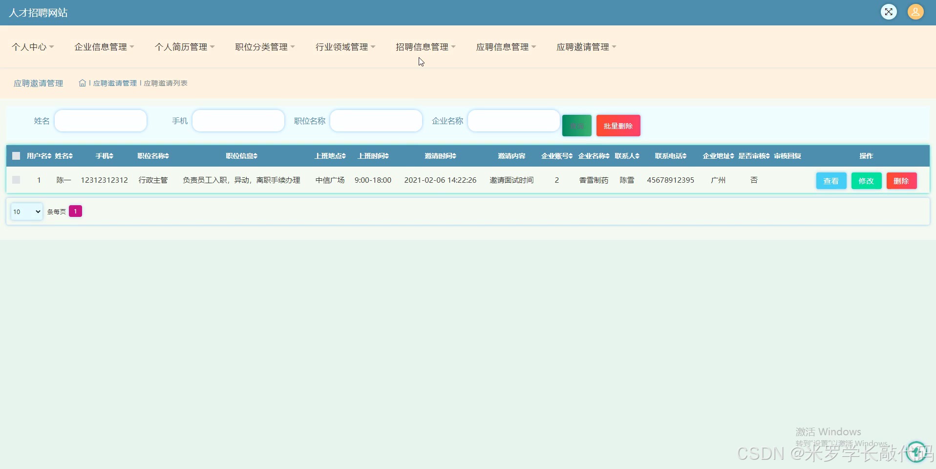Focus the 手机 search input field
The width and height of the screenshot is (936, 469).
(x=238, y=121)
